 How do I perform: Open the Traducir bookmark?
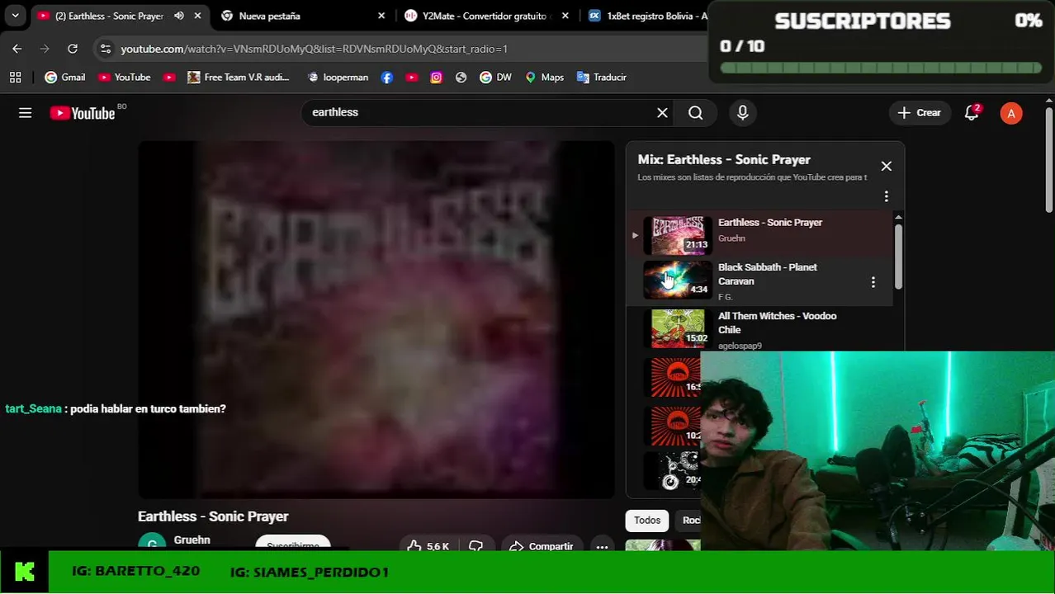click(601, 77)
